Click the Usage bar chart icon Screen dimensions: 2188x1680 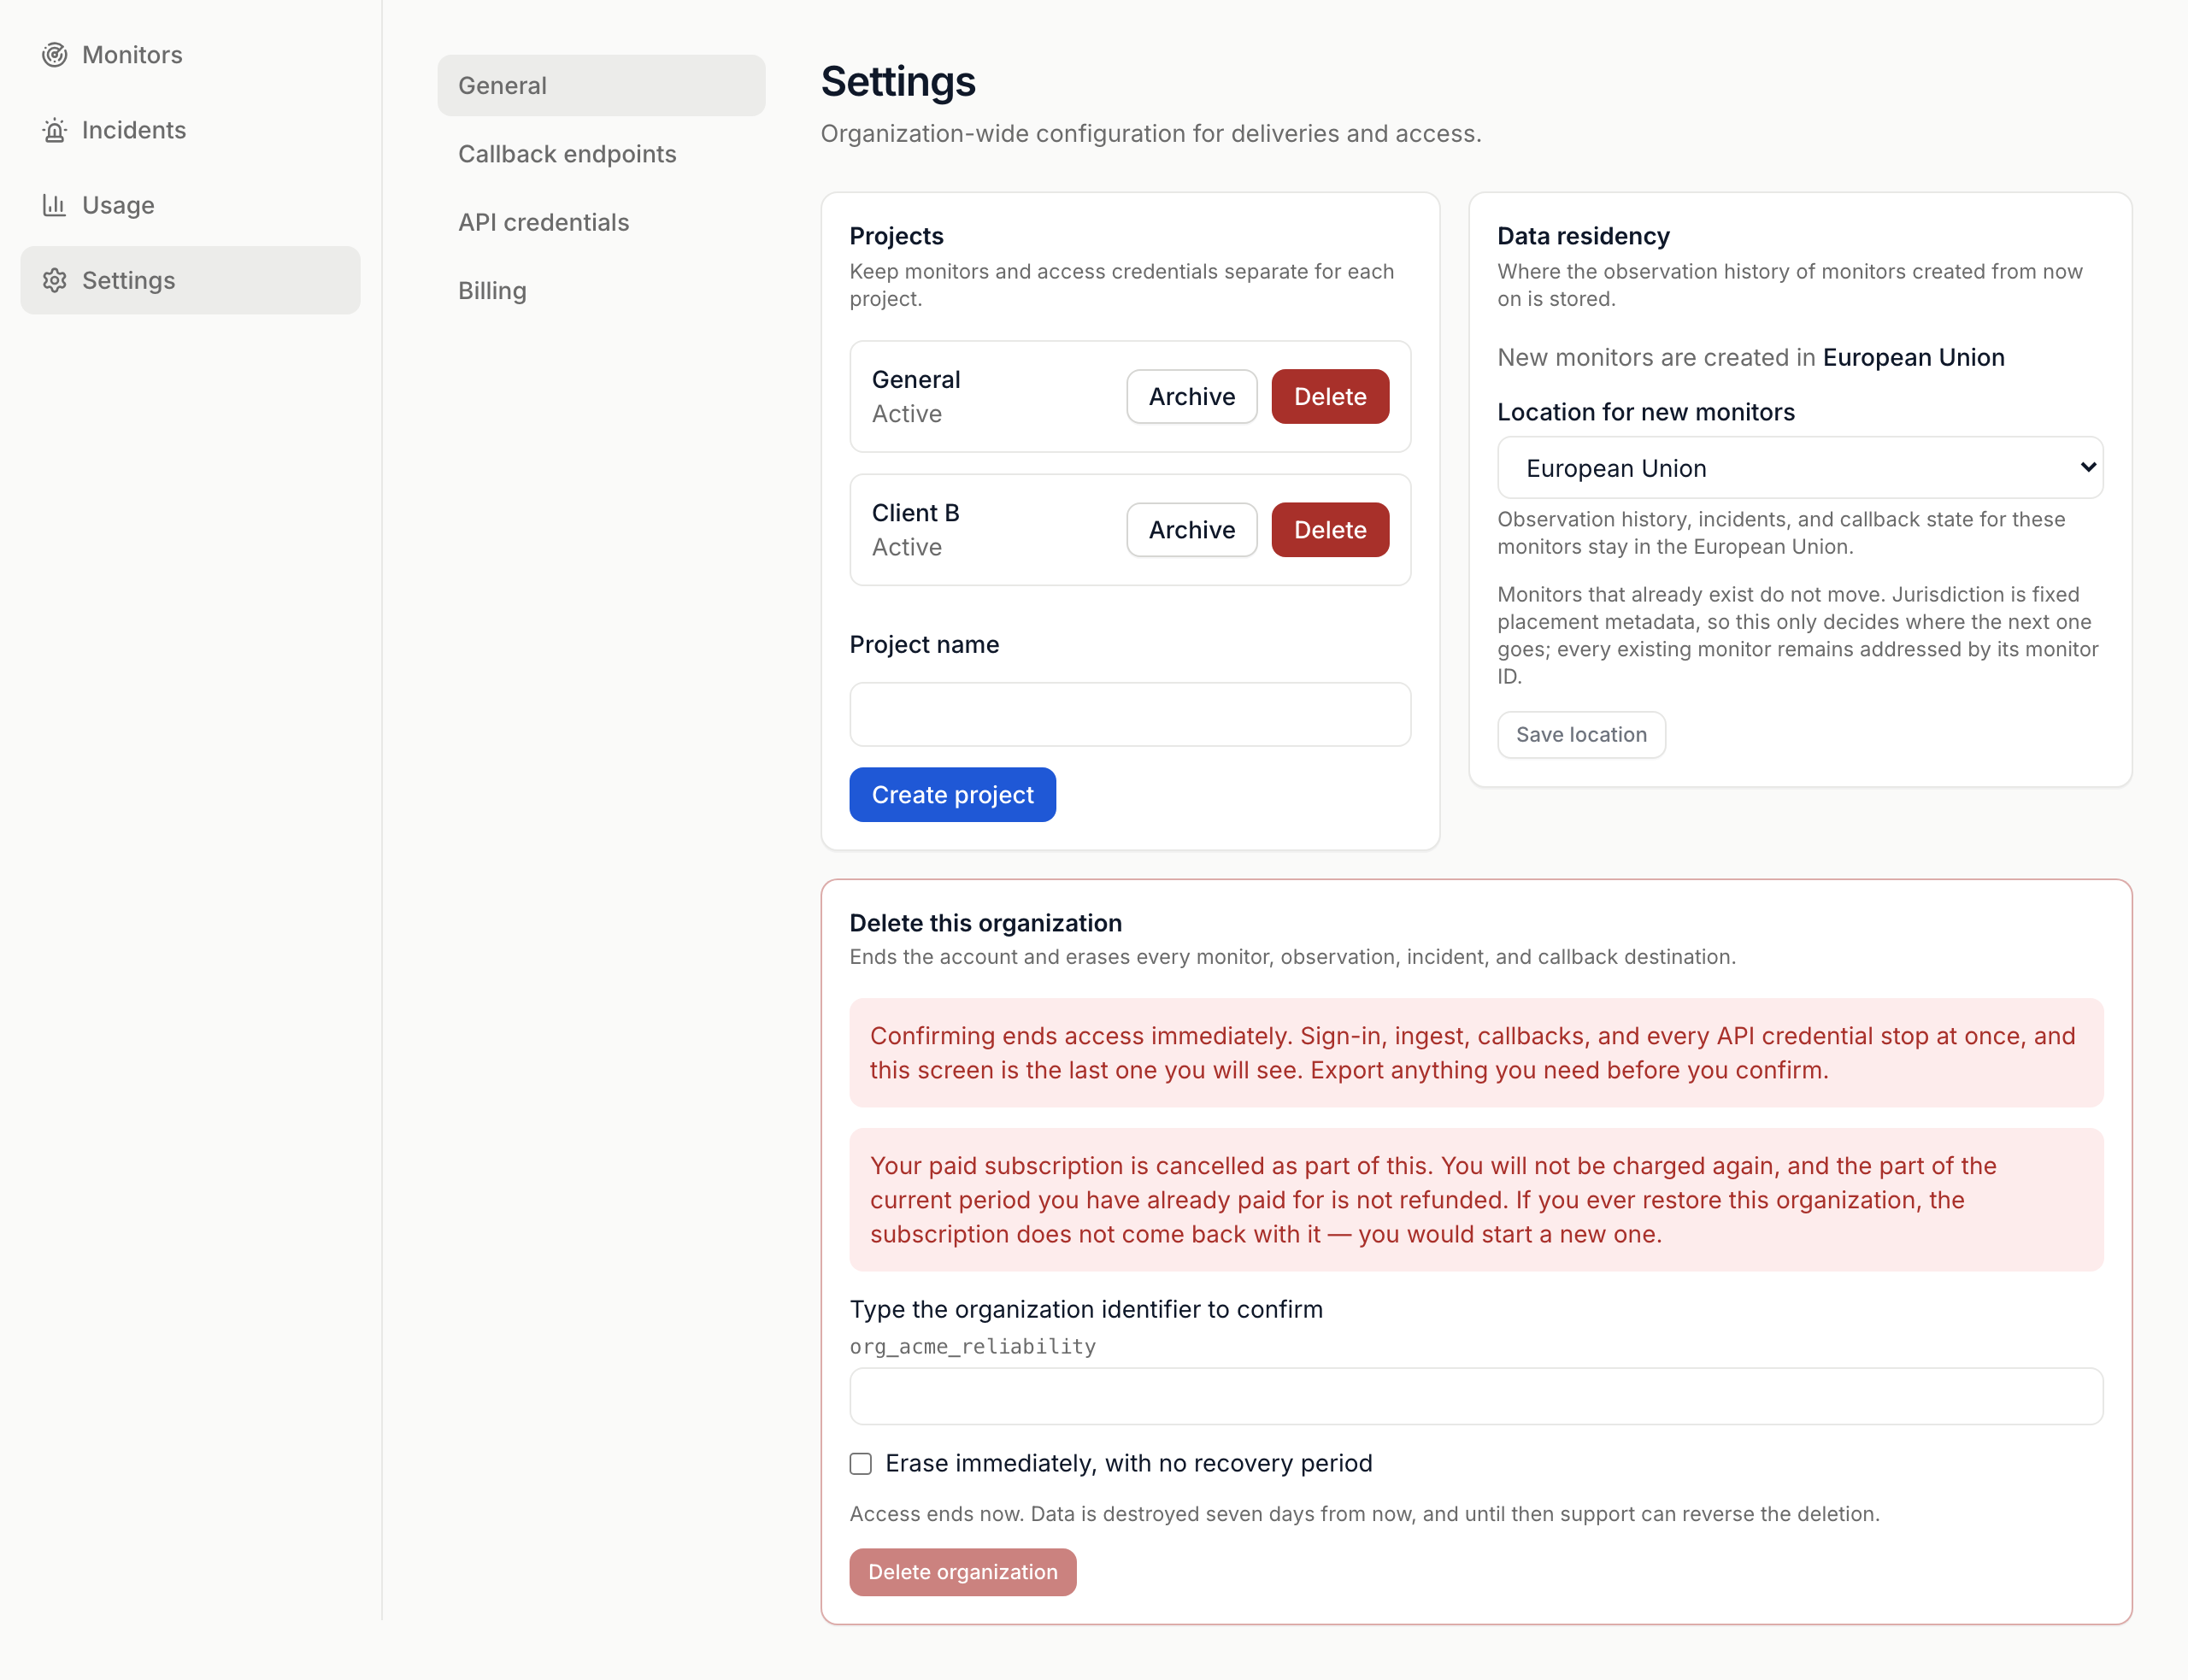(54, 205)
